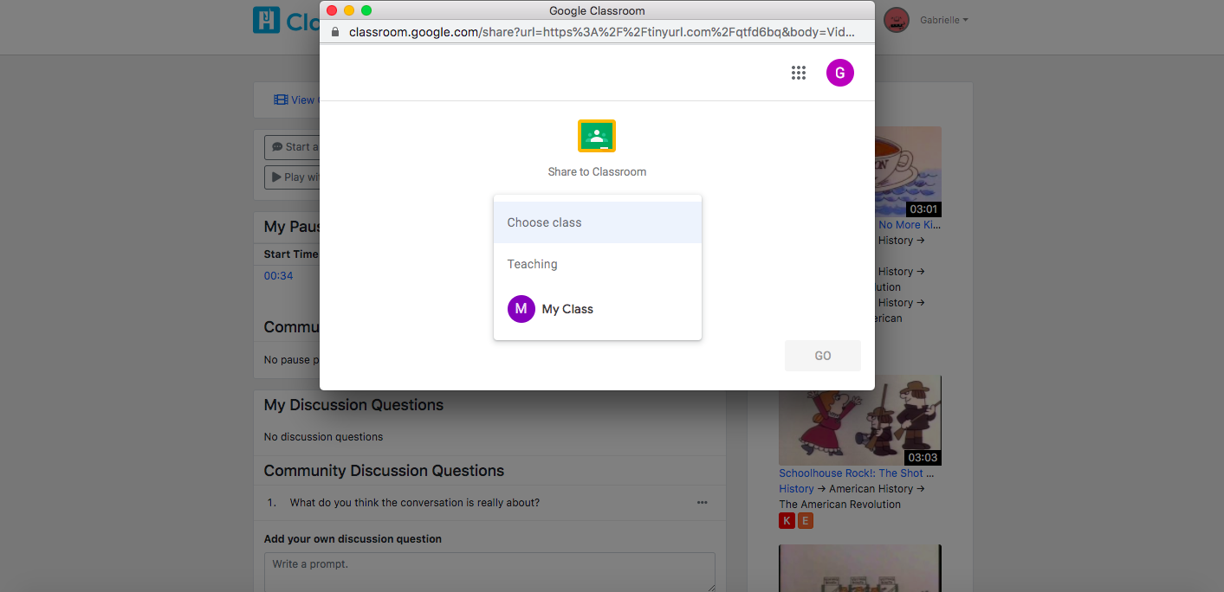Click the film strip View icon
This screenshot has width=1224, height=592.
tap(281, 100)
